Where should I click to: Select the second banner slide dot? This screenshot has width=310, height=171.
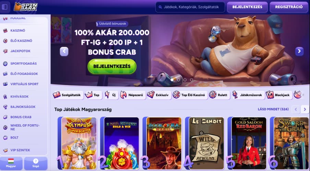179,80
